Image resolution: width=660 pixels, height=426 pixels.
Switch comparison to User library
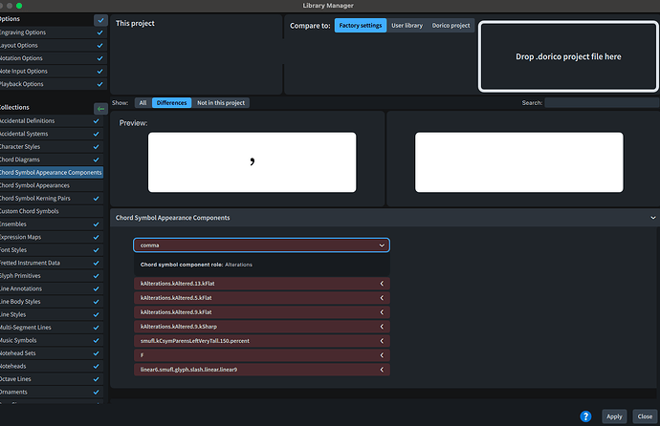point(407,25)
